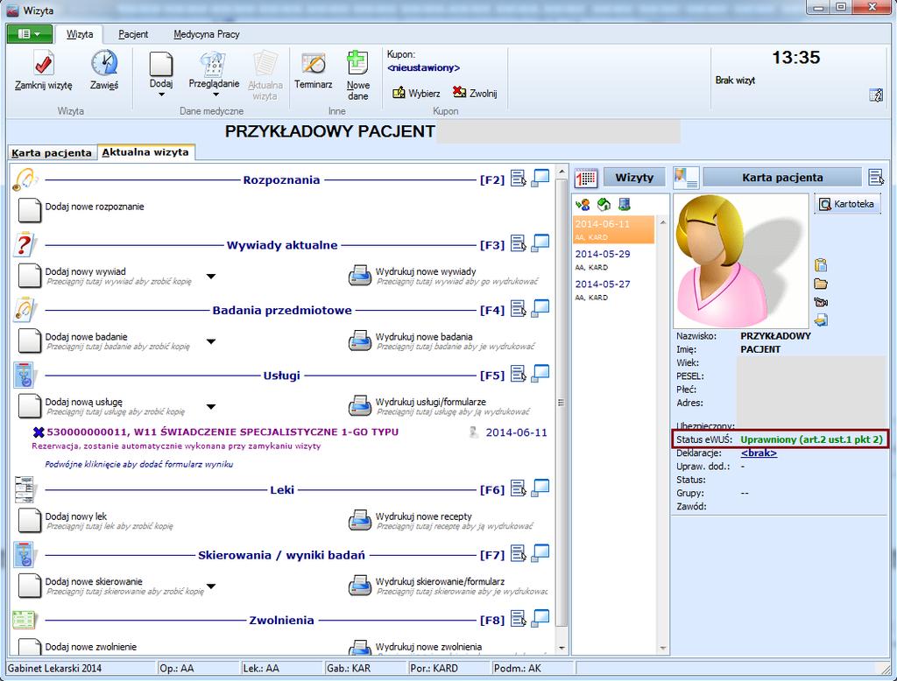Viewport: 897px width, 681px height.
Task: Click the Wybierz coupon icon
Action: (x=399, y=93)
